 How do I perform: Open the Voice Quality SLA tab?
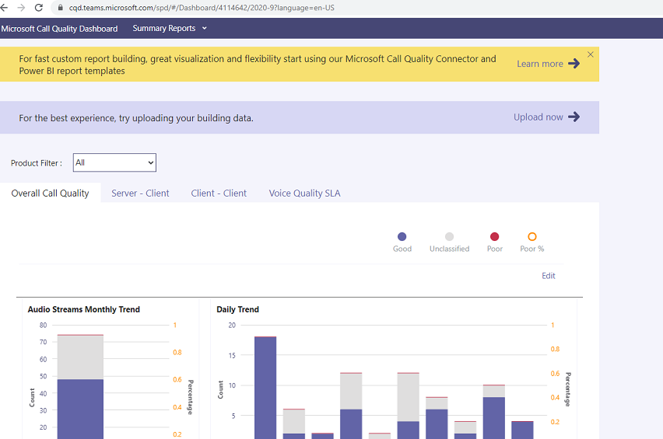click(x=304, y=193)
